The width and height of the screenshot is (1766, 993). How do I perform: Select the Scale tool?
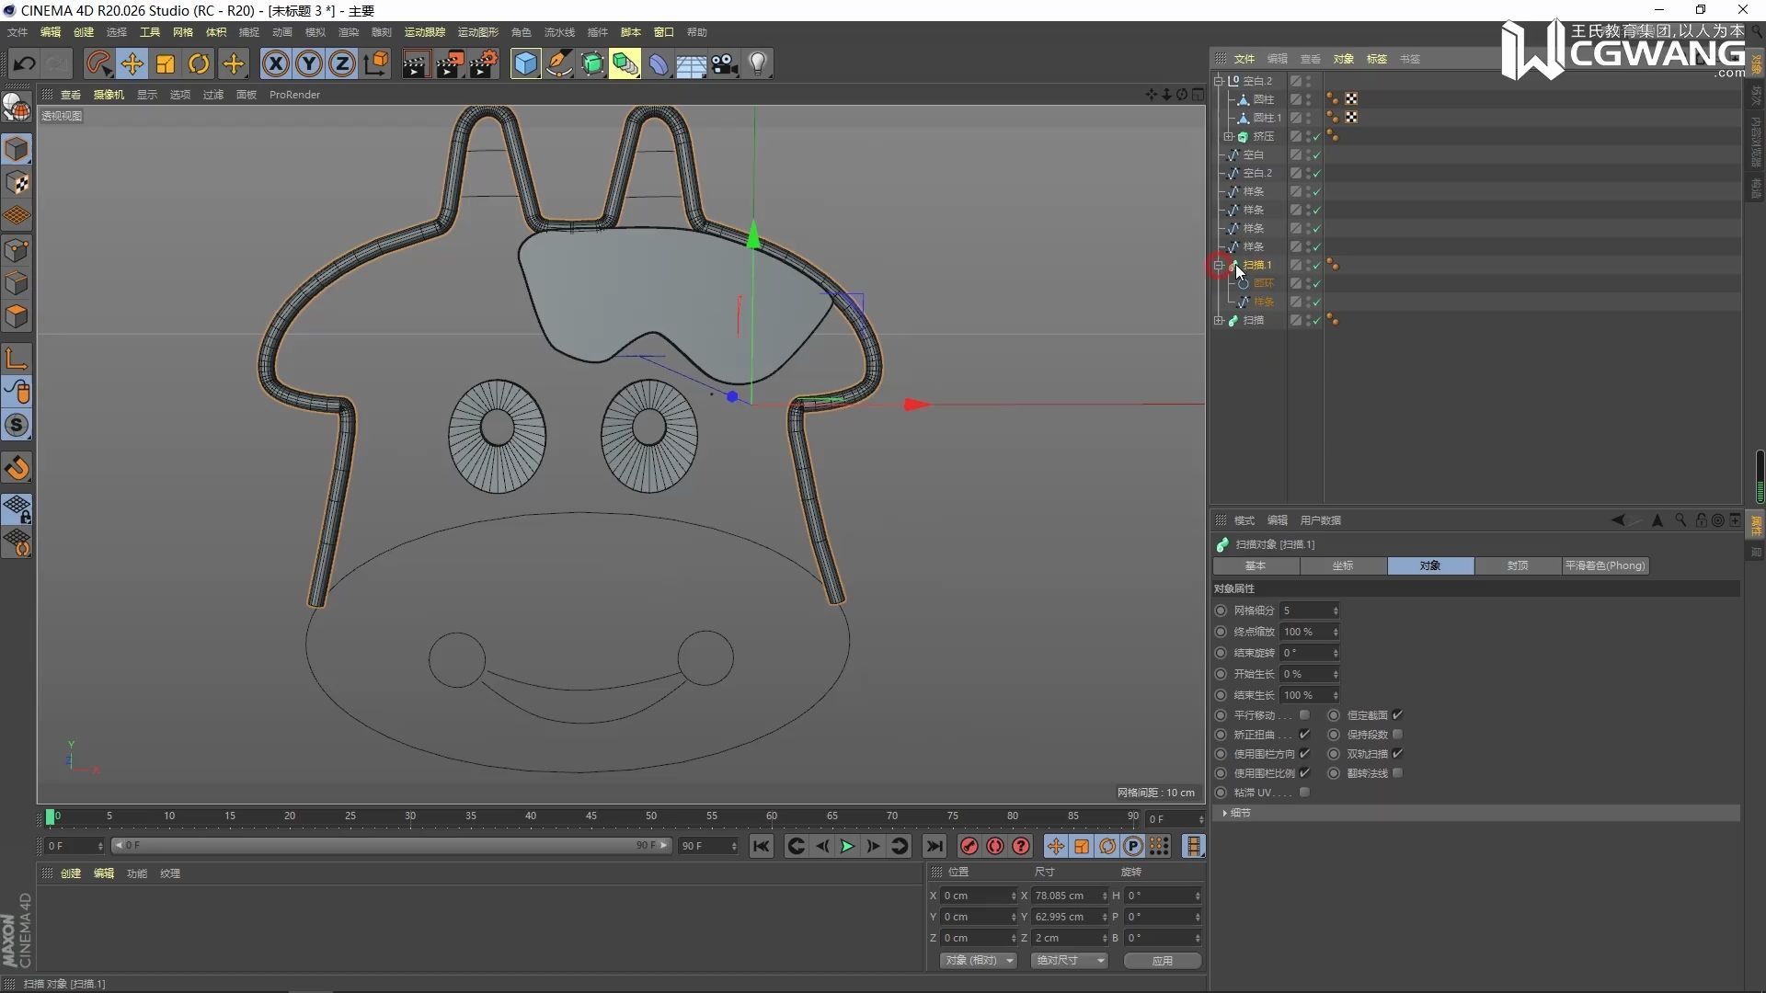[x=166, y=63]
